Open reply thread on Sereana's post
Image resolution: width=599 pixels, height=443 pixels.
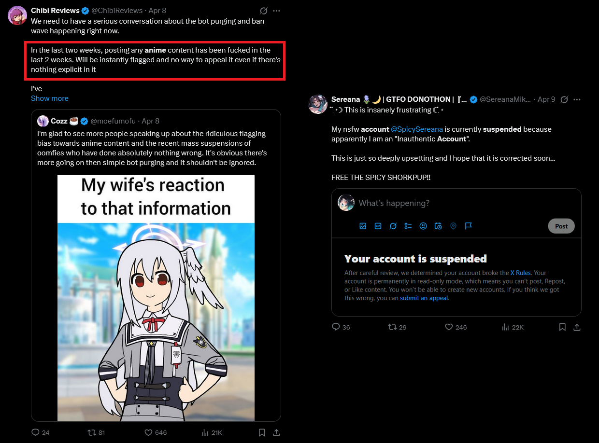341,327
